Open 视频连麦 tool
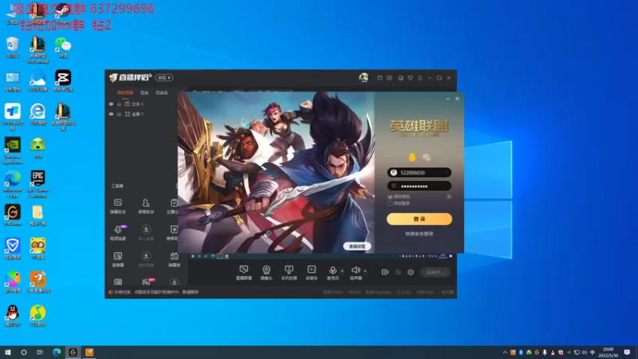638x359 pixels. (x=118, y=233)
